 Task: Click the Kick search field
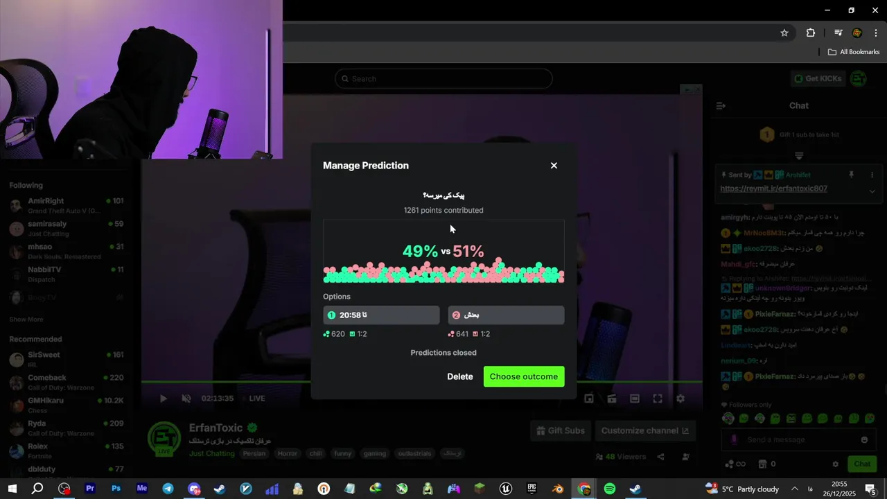[x=443, y=78]
